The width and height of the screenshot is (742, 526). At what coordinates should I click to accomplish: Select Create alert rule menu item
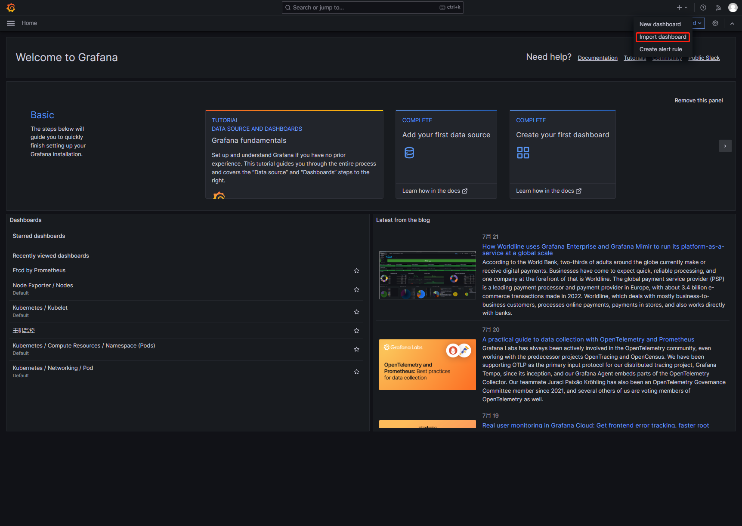661,49
